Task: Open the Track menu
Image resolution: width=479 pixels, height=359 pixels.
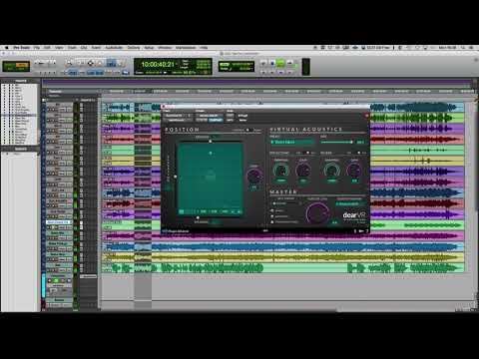Action: pos(72,48)
